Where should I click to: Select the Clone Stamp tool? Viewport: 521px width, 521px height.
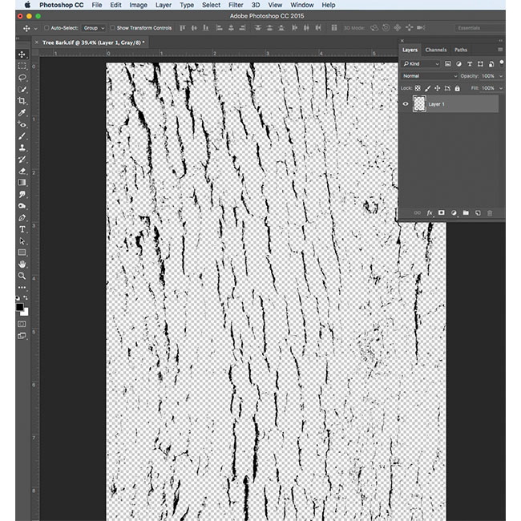[x=22, y=147]
